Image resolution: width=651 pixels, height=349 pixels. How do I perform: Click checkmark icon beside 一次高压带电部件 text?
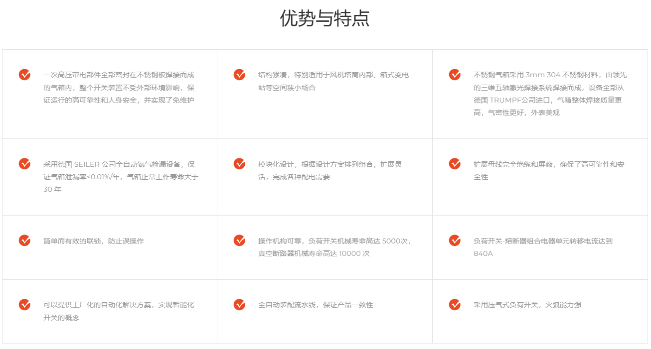[24, 75]
